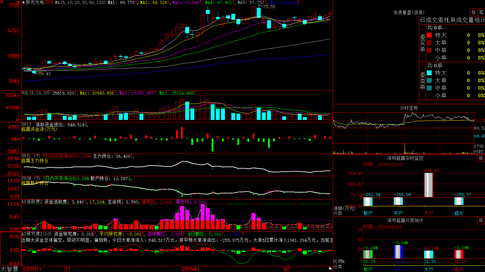Select the 02 month timeline marker
This screenshot has height=272, width=485.
[x=287, y=269]
